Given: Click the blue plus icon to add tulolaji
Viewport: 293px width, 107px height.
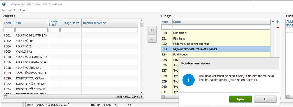Looking at the screenshot, I should tap(278, 22).
